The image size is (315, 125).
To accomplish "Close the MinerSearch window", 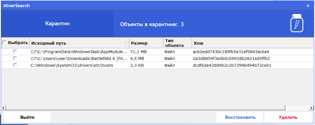I will [x=308, y=6].
